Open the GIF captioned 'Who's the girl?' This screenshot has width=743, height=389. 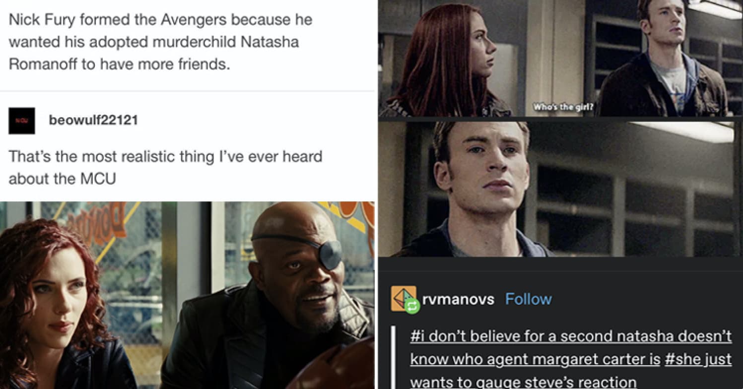[560, 59]
